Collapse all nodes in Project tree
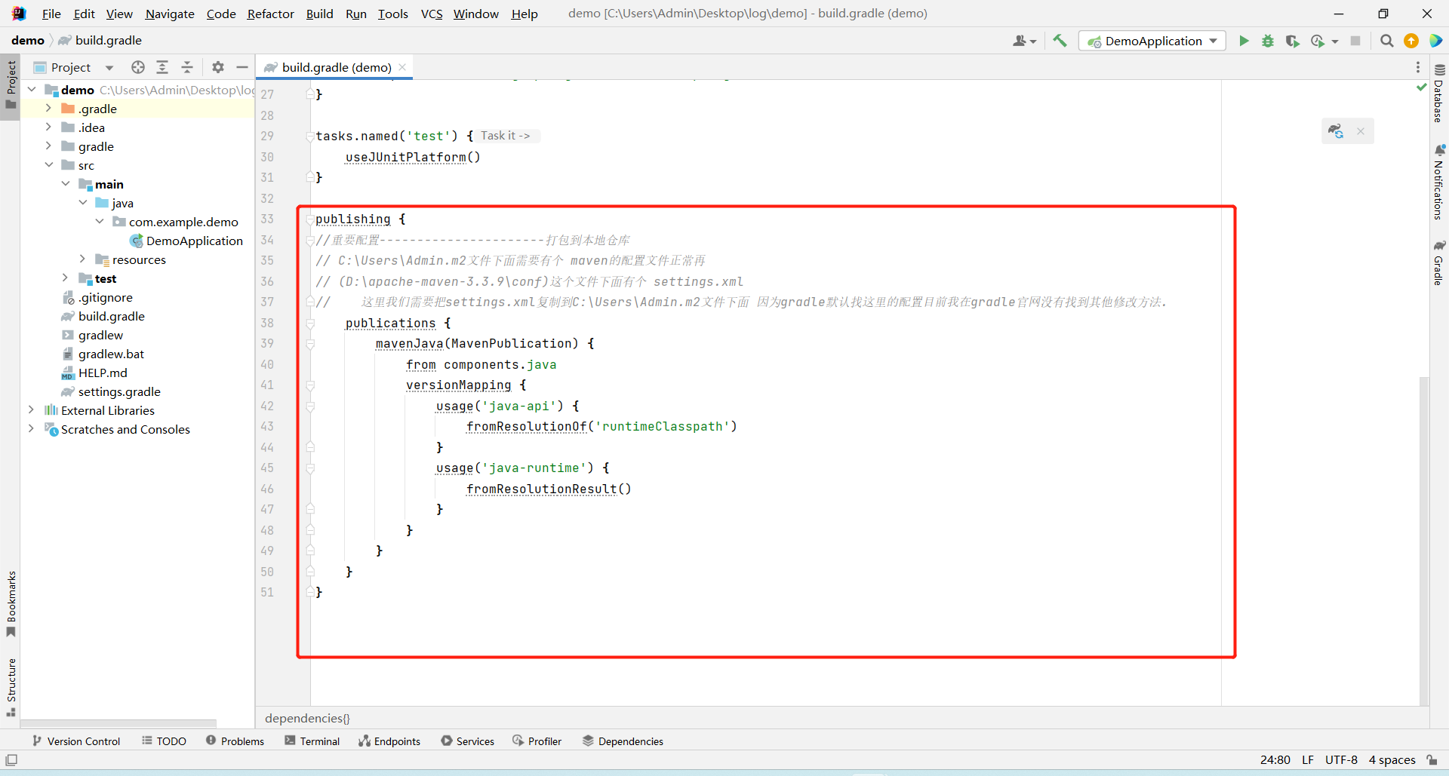This screenshot has height=776, width=1449. 187,67
